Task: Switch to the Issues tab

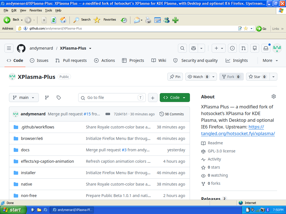Action: pos(39,60)
